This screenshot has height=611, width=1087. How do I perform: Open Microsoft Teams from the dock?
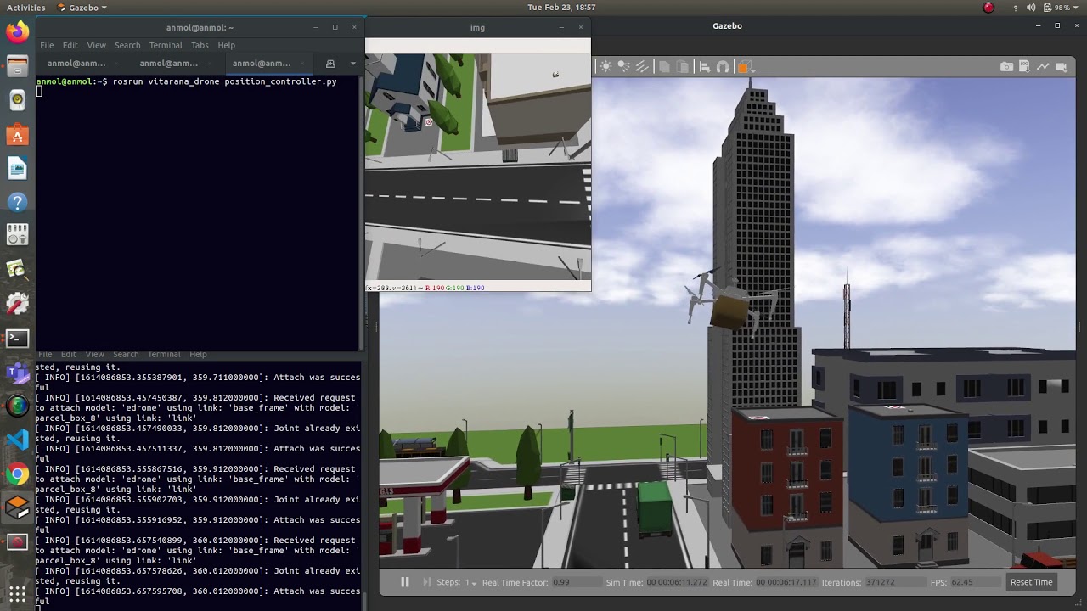(x=17, y=372)
